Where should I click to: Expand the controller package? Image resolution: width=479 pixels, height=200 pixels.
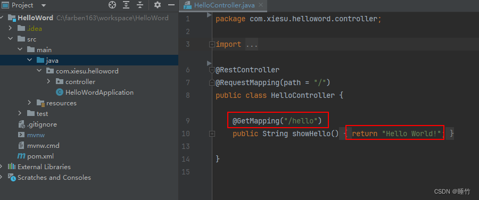(x=48, y=81)
